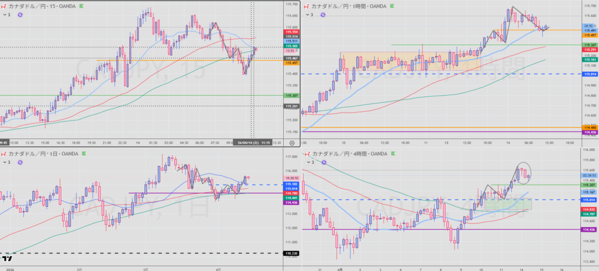Click the black 110.230 price label on daily chart

291,253
